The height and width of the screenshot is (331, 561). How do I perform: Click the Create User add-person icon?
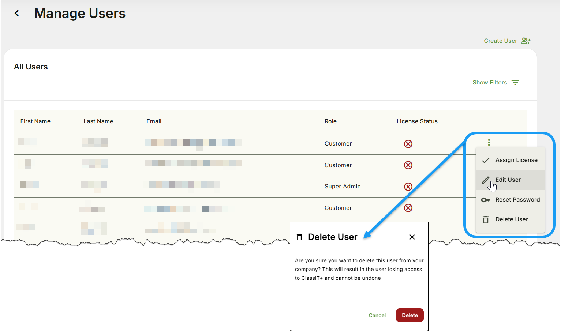pos(526,41)
